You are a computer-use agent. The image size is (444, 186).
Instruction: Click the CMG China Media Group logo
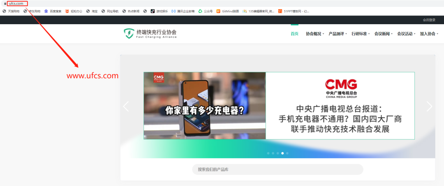(341, 88)
